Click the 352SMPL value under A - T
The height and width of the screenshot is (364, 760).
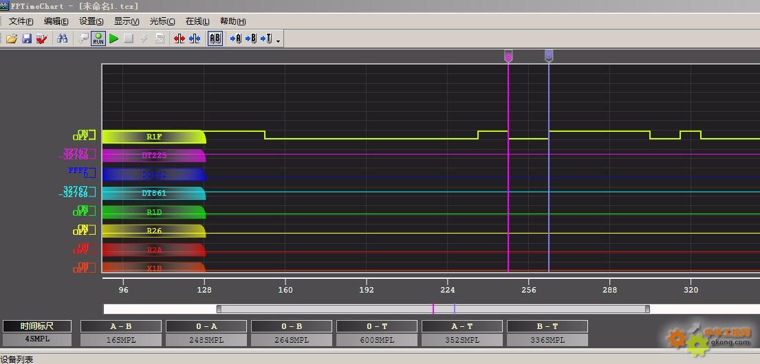[x=462, y=340]
